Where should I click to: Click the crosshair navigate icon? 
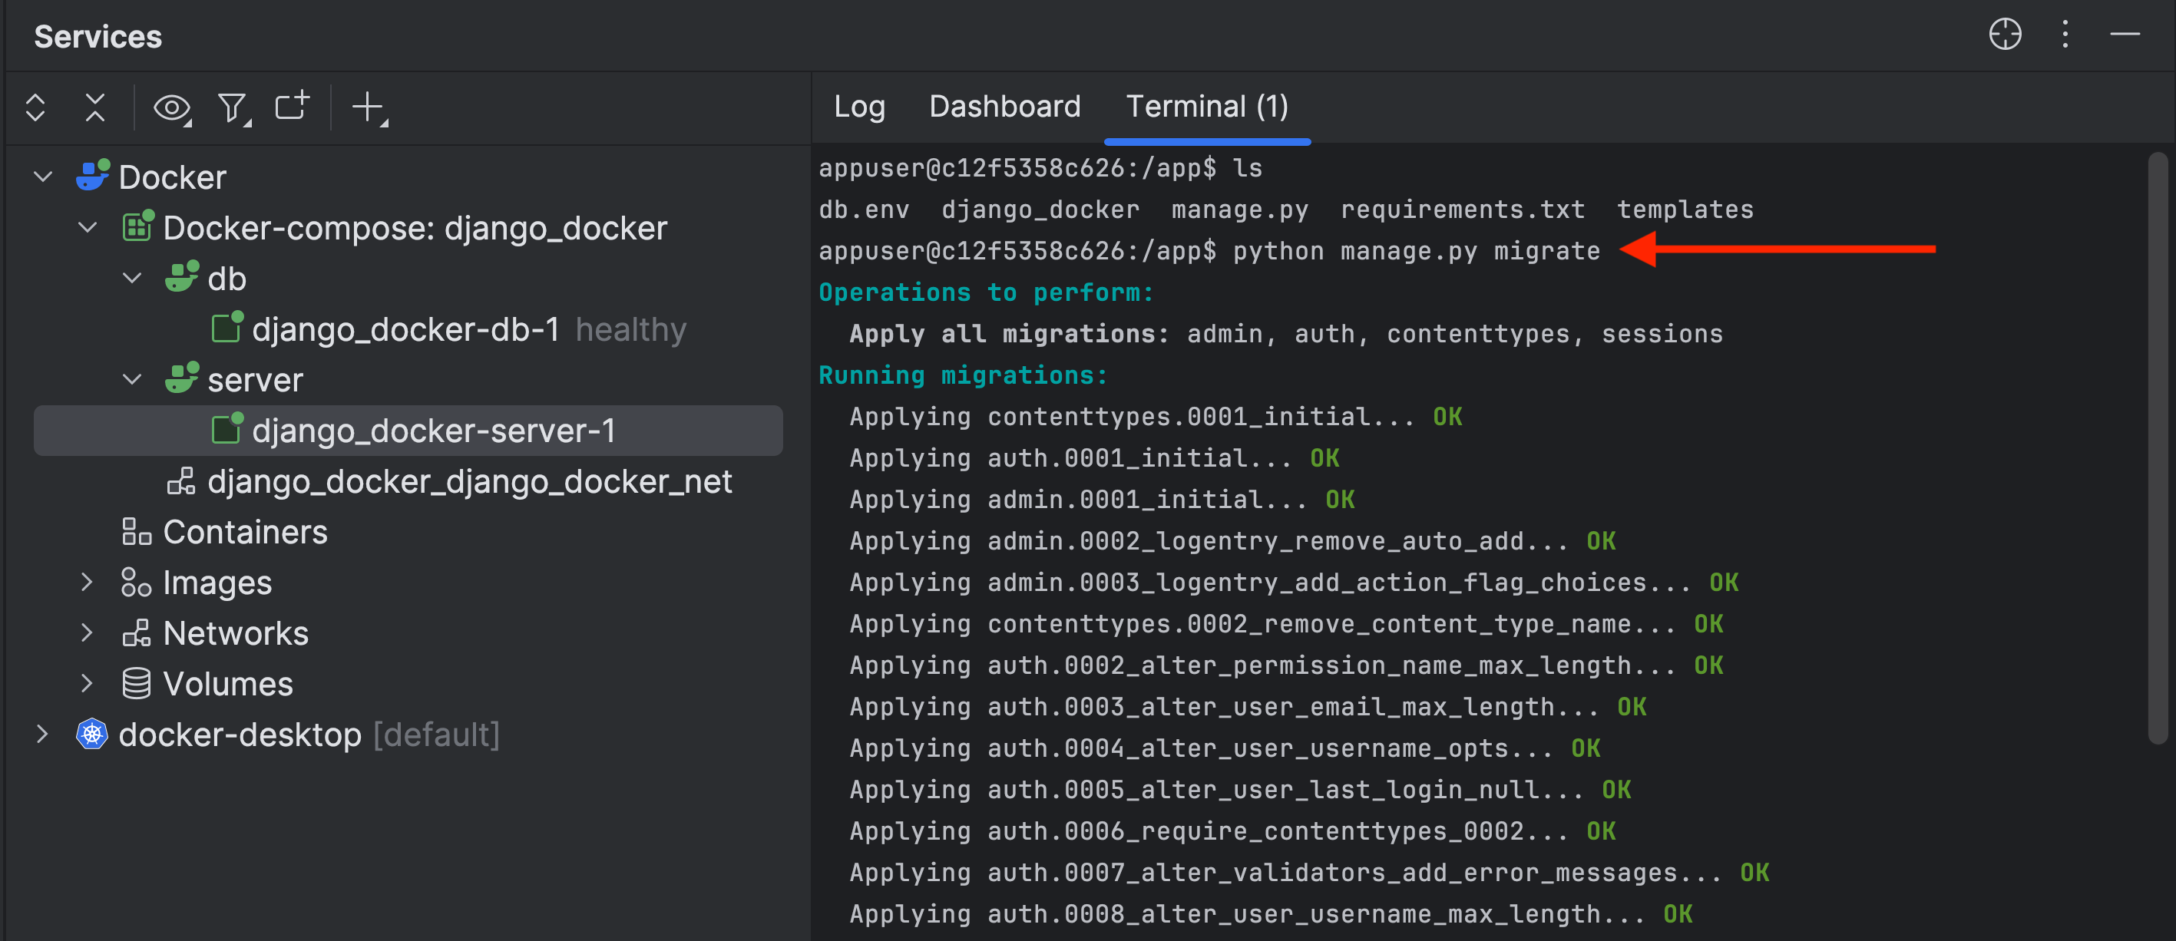tap(2005, 35)
